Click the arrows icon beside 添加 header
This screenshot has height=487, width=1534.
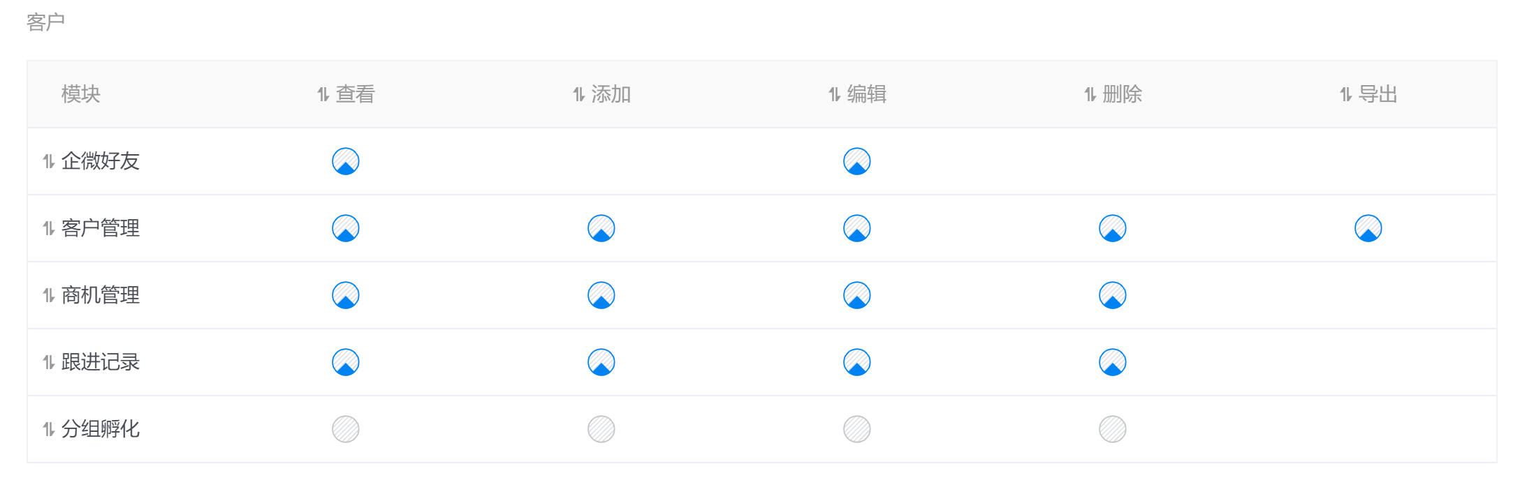click(578, 94)
